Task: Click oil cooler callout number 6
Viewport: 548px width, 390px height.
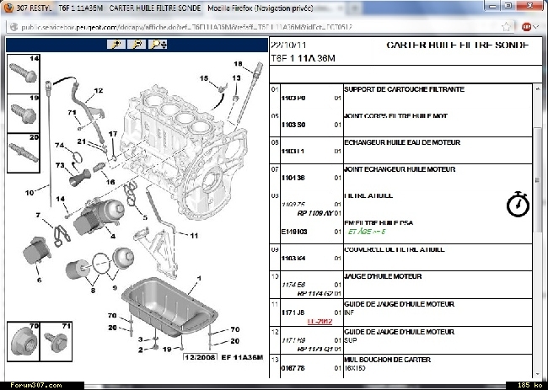Action: (39, 280)
